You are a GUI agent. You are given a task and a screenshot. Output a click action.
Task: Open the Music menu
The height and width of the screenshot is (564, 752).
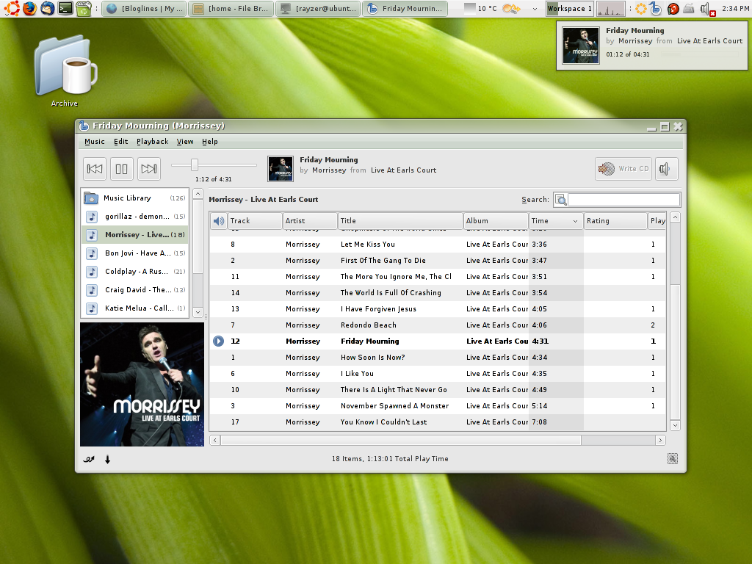click(95, 142)
